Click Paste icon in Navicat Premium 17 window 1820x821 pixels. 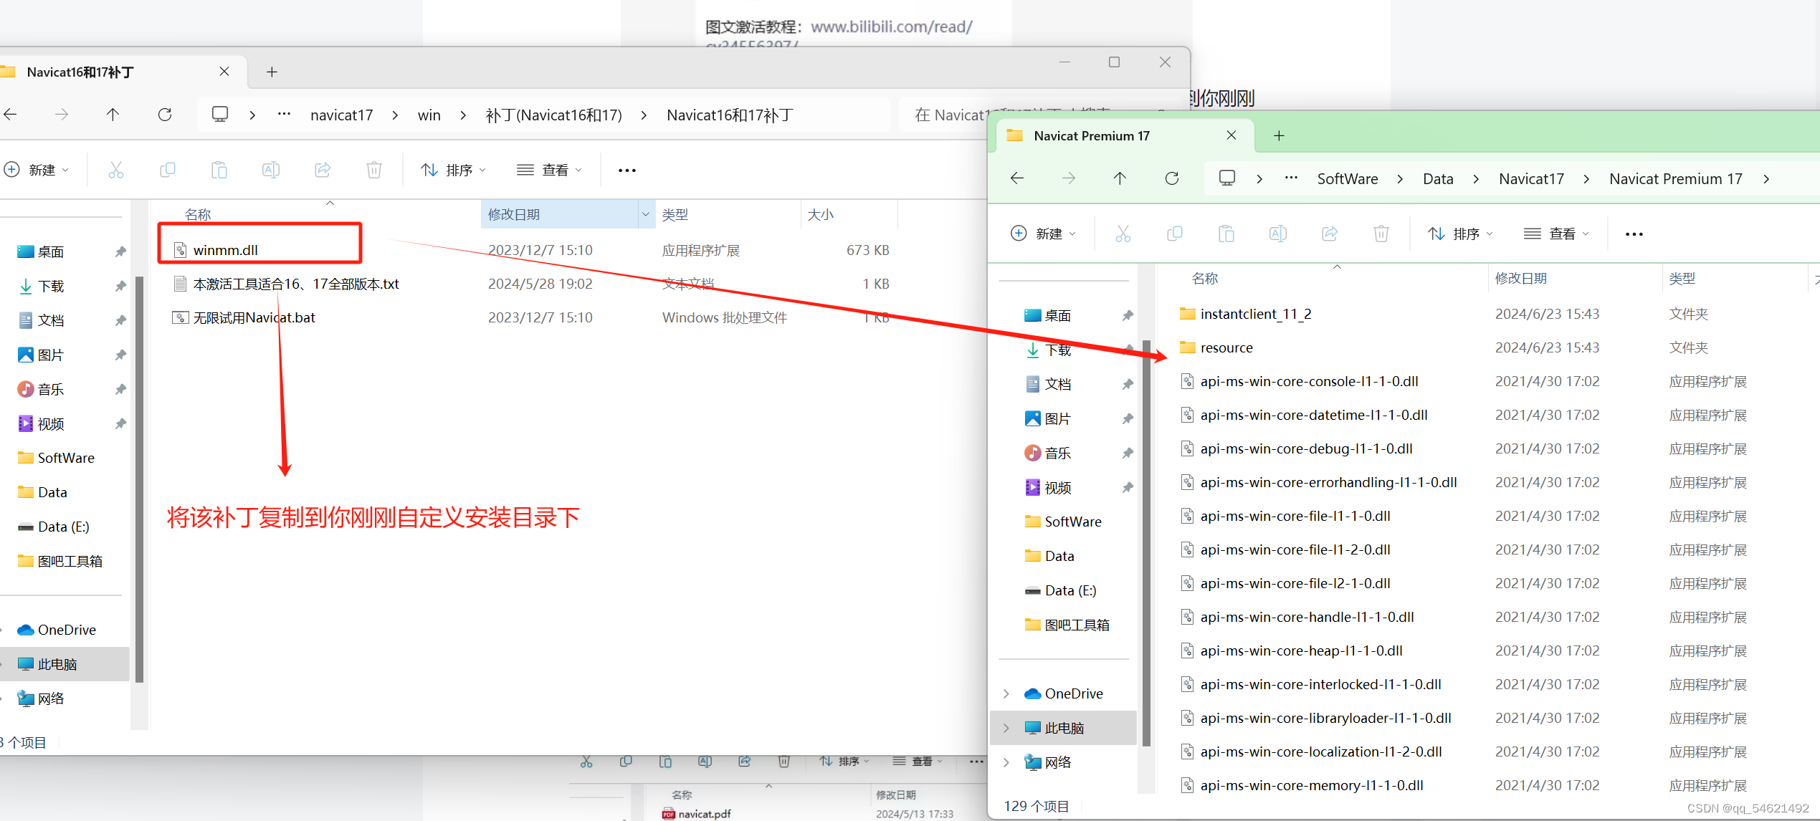click(1226, 234)
